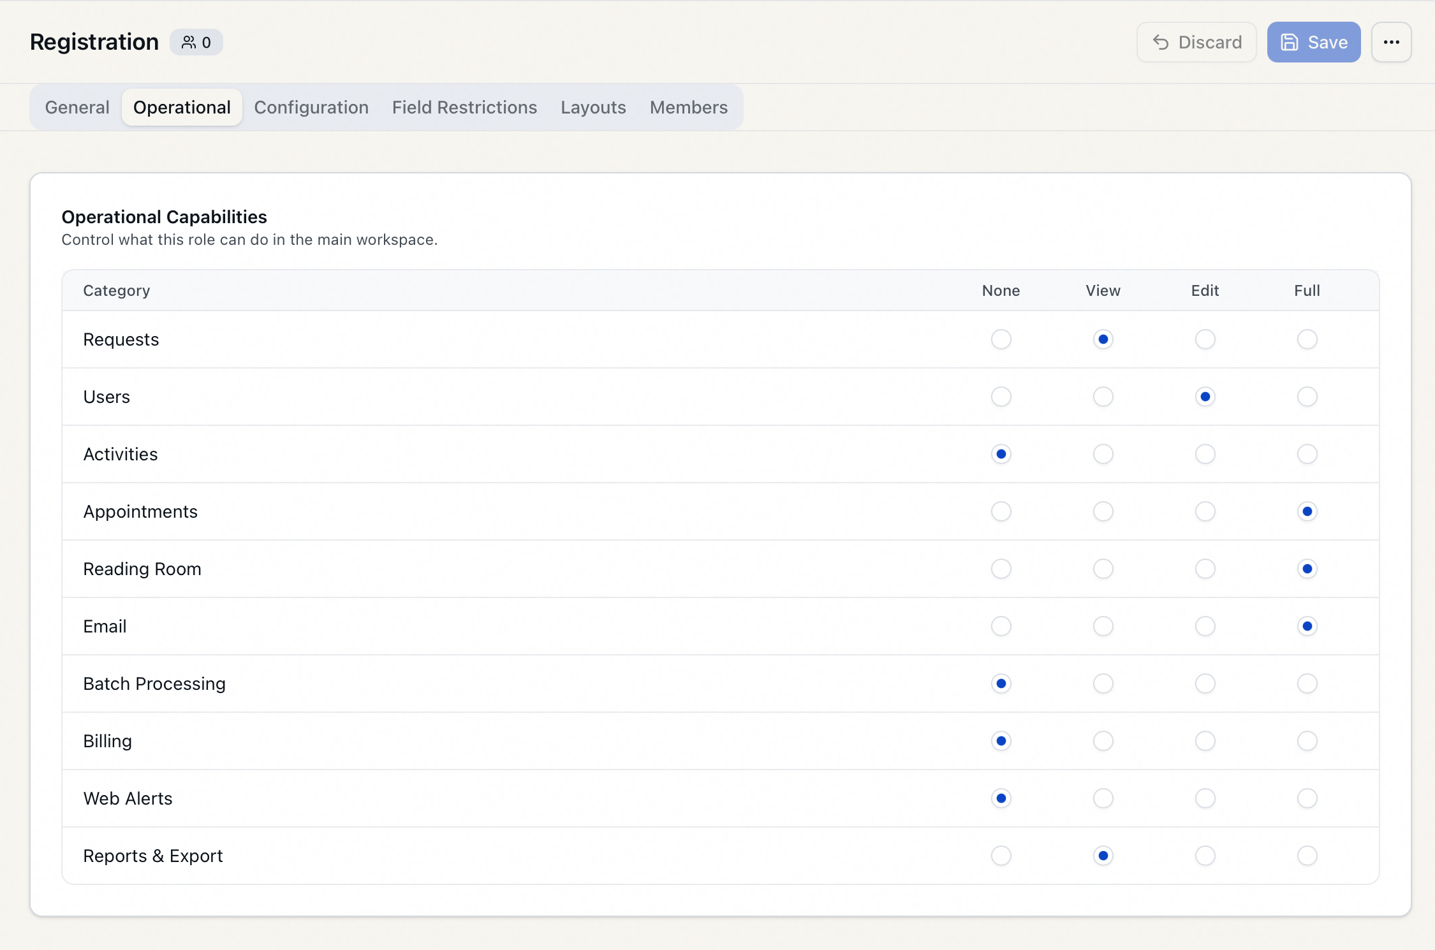The width and height of the screenshot is (1435, 950).
Task: Click the None column header
Action: 1001,291
